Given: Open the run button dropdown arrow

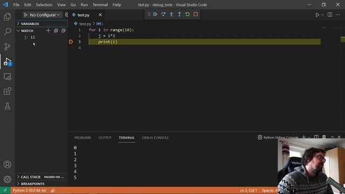Looking at the screenshot, I should tap(322, 15).
